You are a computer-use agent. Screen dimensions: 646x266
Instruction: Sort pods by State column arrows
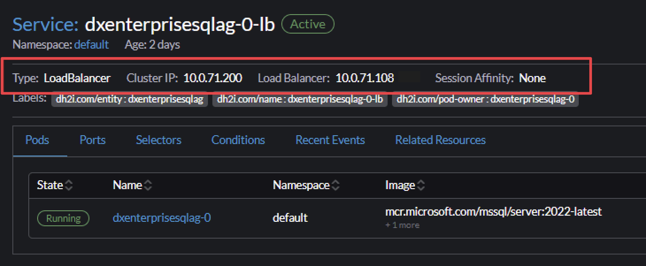point(69,186)
